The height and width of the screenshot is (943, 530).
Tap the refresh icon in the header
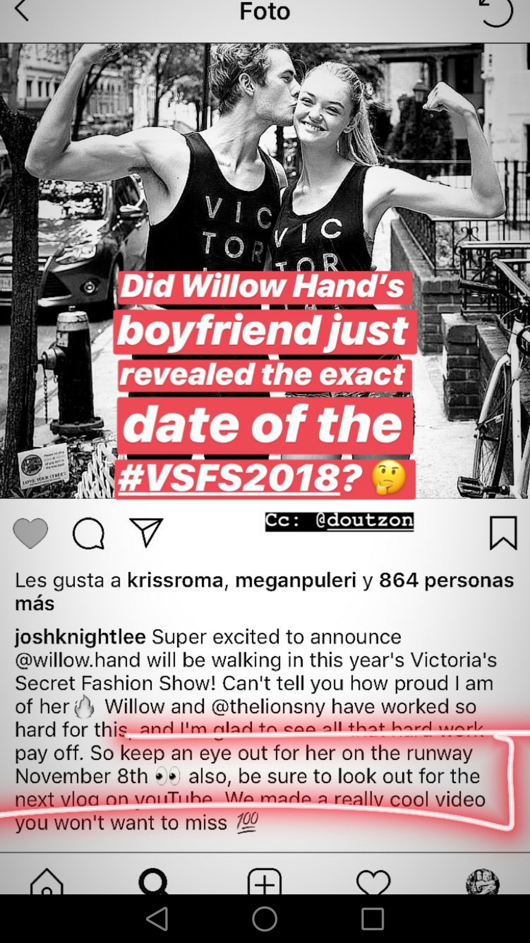click(496, 12)
